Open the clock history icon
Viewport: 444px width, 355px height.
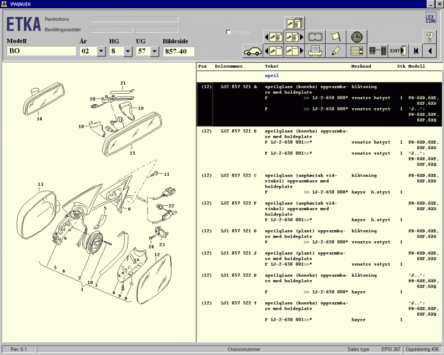356,37
